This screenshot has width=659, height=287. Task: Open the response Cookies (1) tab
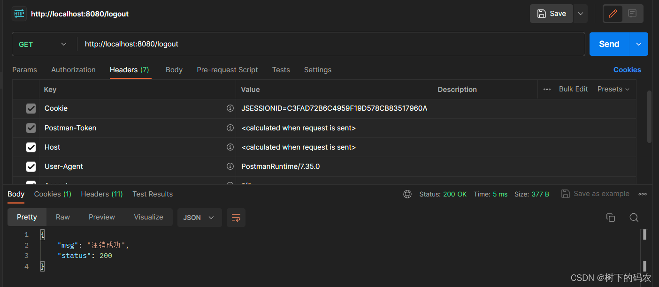click(53, 194)
